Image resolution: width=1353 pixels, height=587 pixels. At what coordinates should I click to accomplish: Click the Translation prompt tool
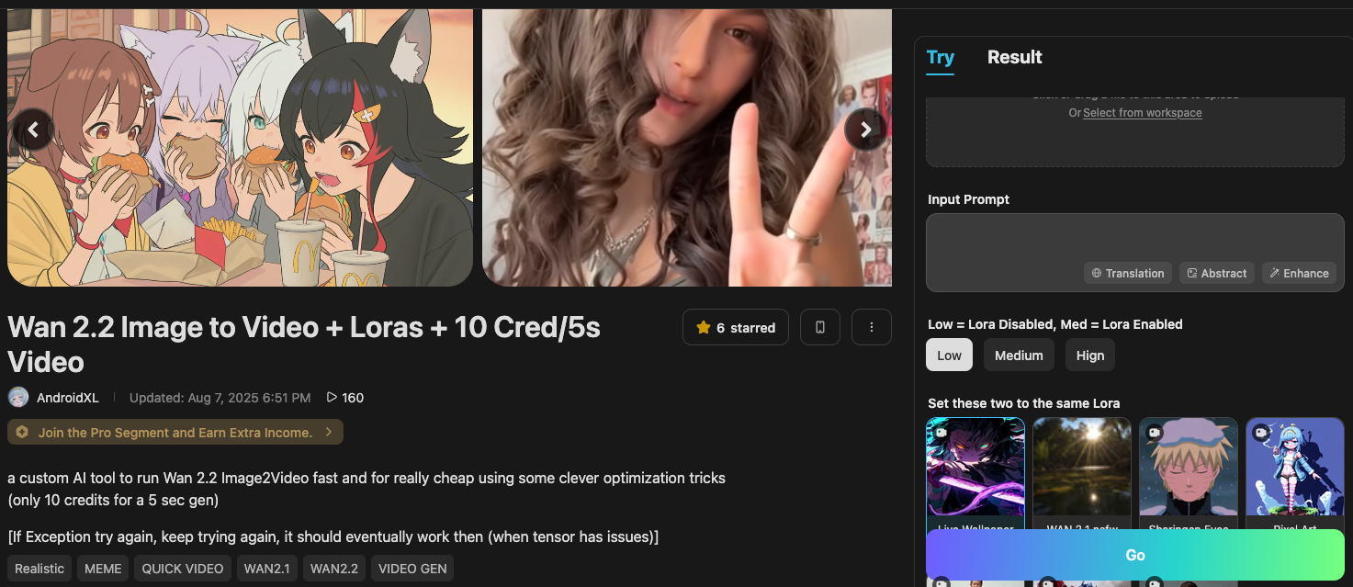click(x=1127, y=273)
